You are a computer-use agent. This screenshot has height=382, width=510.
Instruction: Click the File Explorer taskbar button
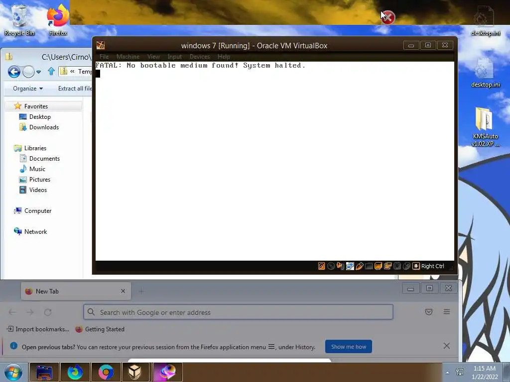tap(44, 372)
